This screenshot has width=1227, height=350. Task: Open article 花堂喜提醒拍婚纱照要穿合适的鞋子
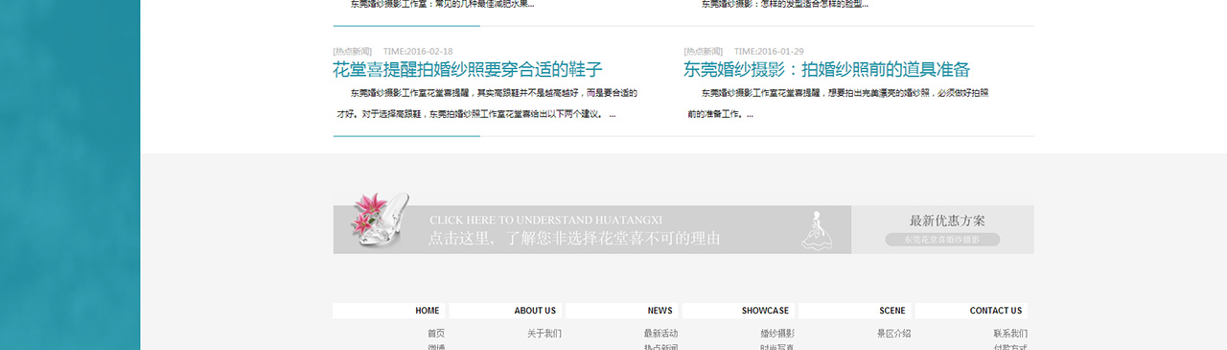[467, 70]
